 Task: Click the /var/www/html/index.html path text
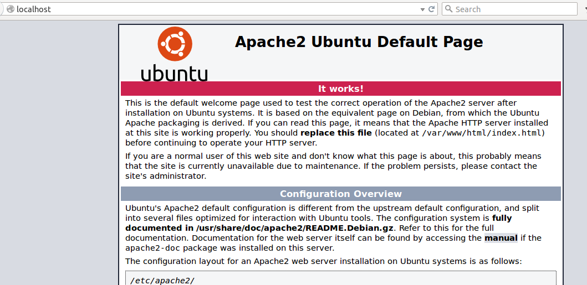click(482, 133)
